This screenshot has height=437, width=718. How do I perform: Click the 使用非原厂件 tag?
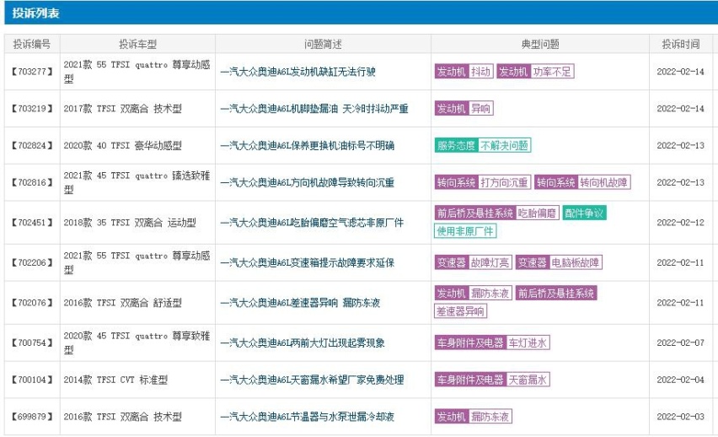[x=465, y=231]
